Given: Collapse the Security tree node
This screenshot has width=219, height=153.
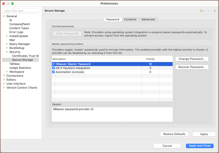Looking at the screenshot, I should click(x=7, y=52).
